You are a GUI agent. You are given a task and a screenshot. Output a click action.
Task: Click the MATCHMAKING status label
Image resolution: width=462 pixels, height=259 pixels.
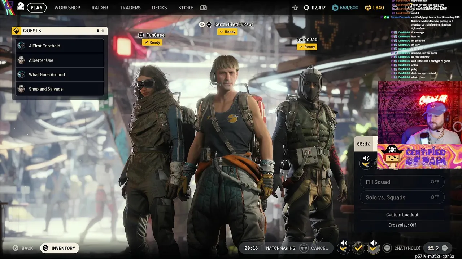click(x=280, y=248)
